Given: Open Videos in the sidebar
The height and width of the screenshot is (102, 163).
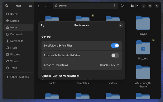Looking at the screenshot, I should 18,61.
